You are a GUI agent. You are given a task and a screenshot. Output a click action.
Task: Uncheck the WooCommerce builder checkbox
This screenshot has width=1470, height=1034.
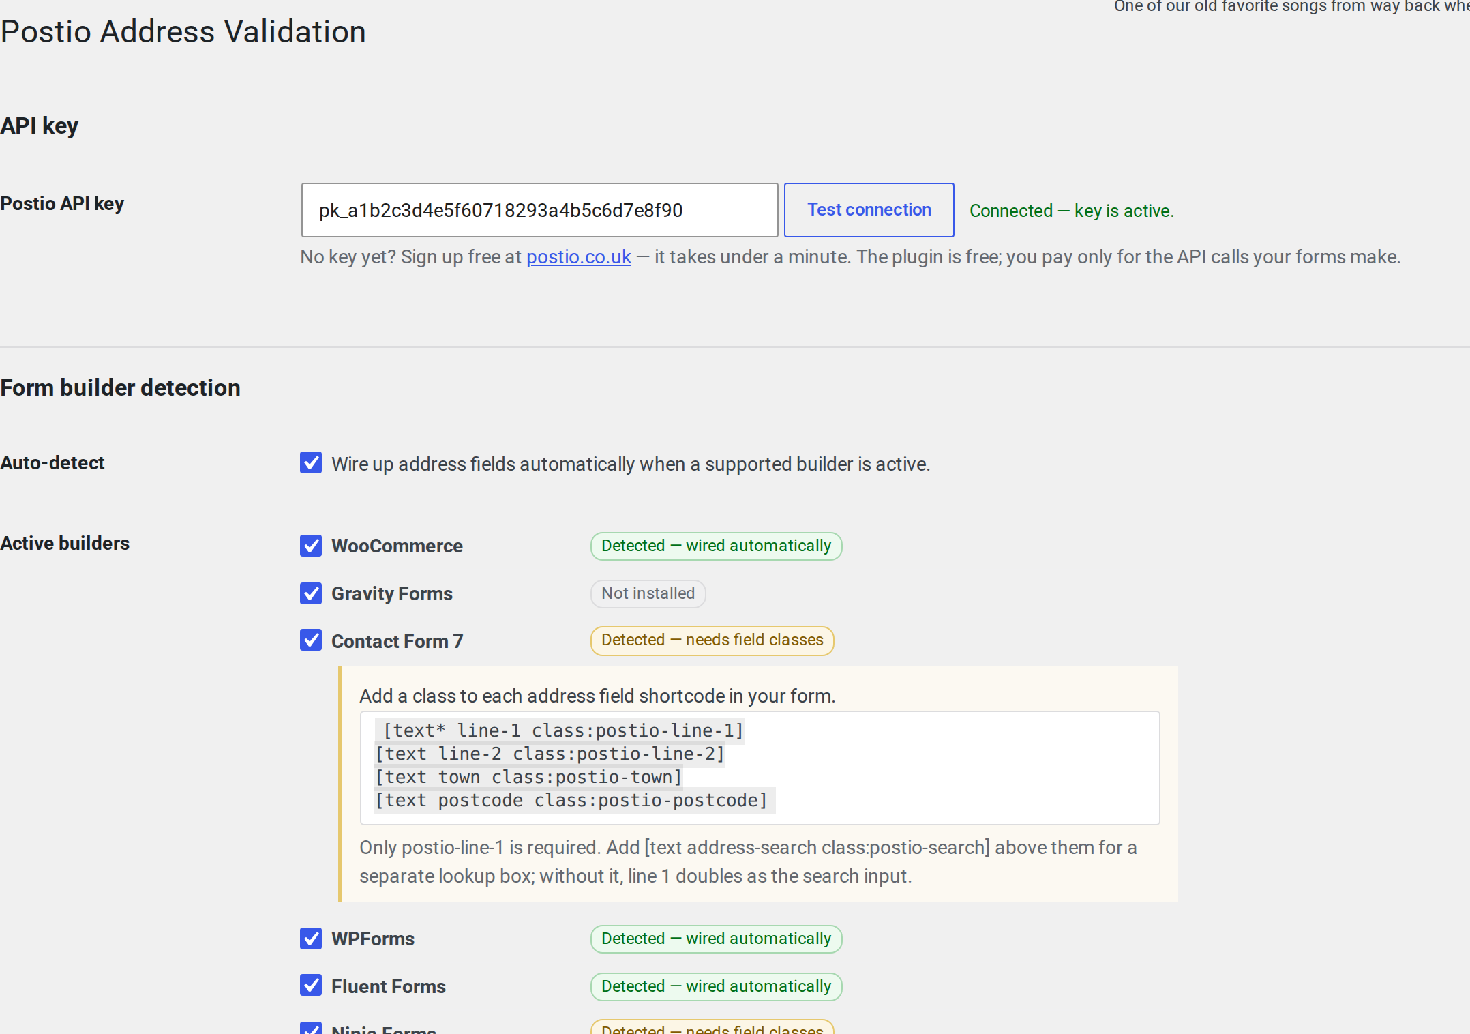click(x=311, y=545)
